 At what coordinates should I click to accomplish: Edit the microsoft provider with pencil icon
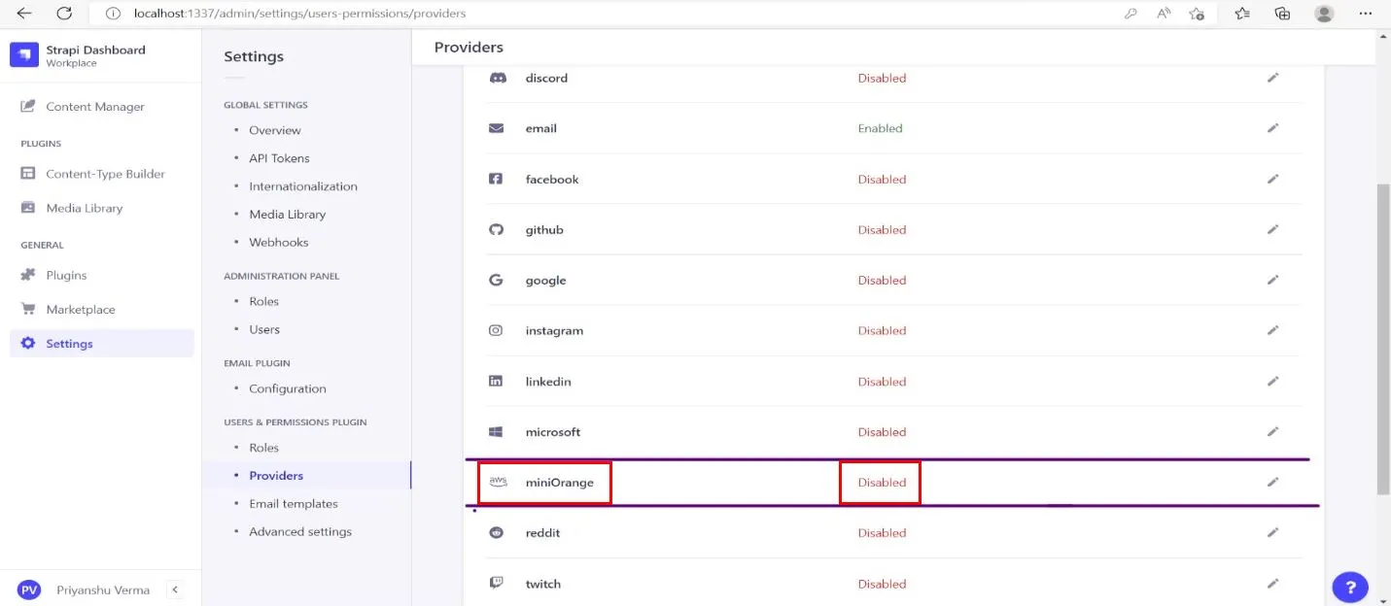tap(1272, 431)
